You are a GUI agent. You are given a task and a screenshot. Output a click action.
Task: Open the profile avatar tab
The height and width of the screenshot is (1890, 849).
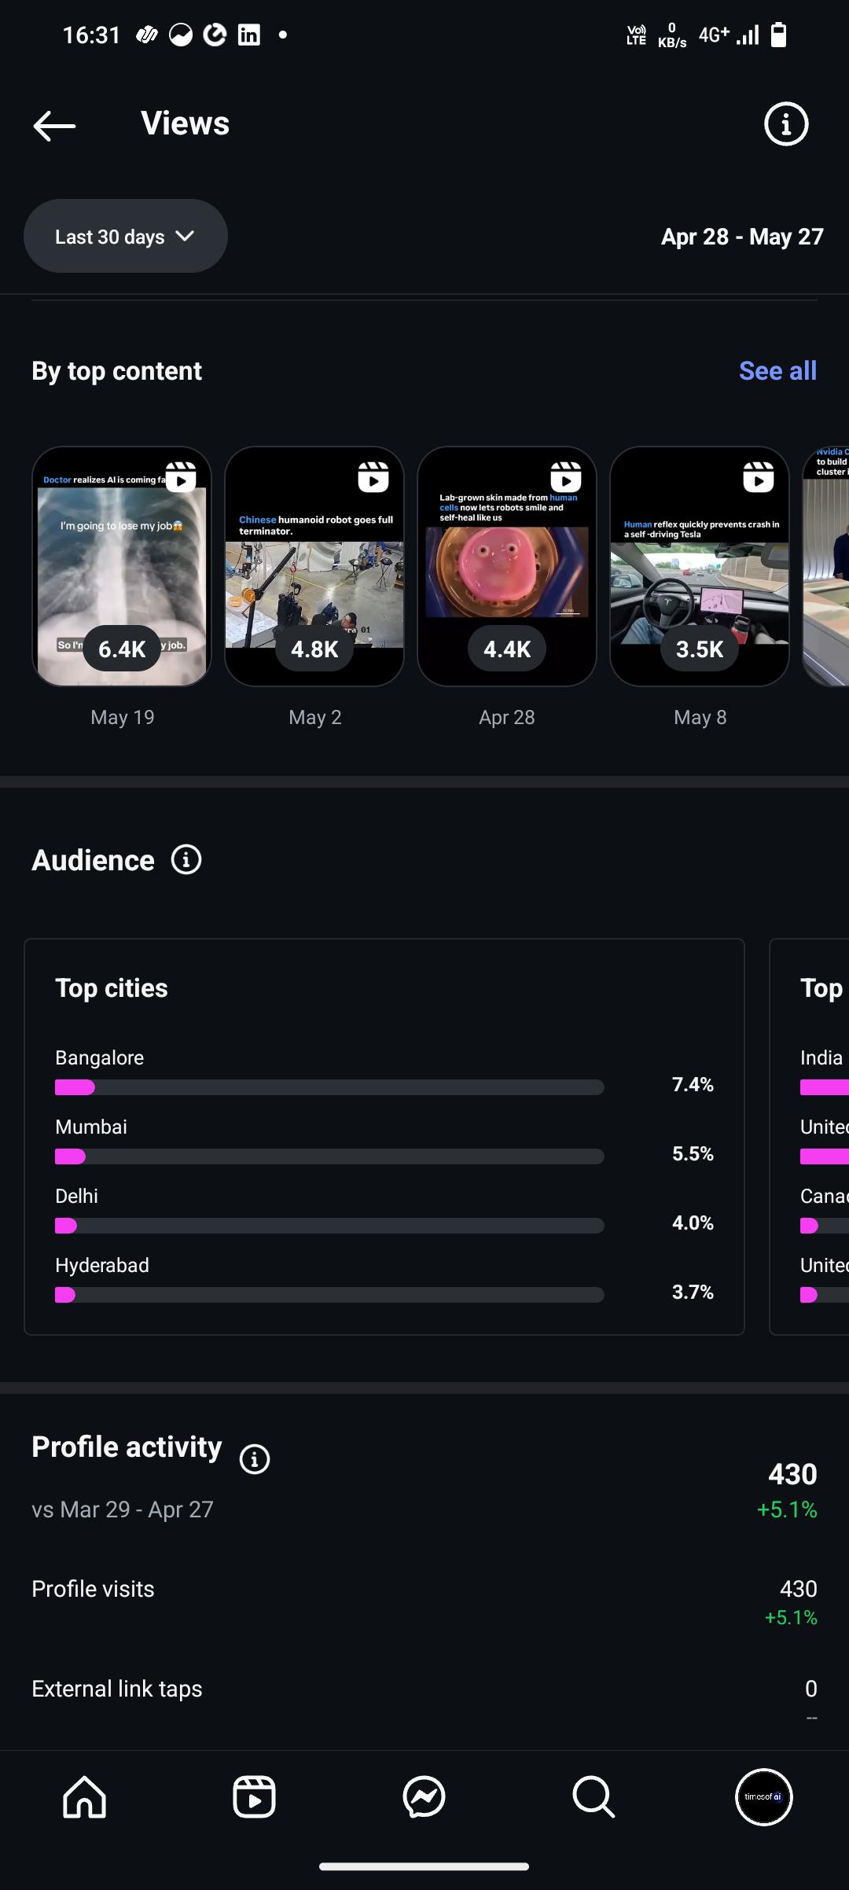pyautogui.click(x=763, y=1797)
